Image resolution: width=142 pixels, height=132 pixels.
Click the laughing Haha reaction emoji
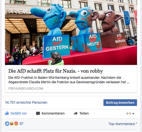tap(12, 124)
